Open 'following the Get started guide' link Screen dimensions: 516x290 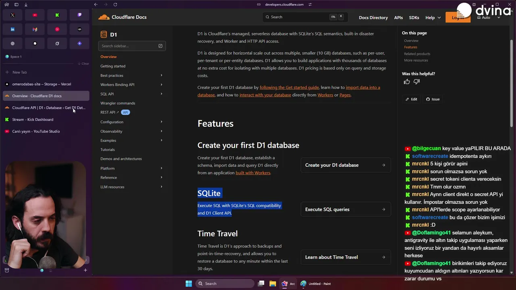pyautogui.click(x=289, y=87)
